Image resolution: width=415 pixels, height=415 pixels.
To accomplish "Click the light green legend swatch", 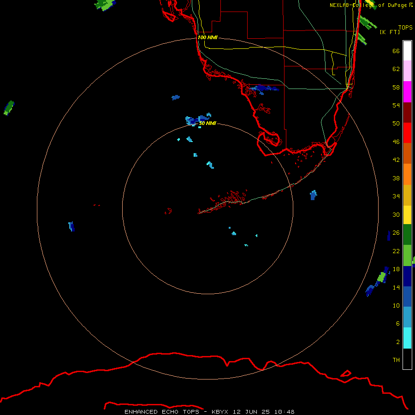I will click(407, 255).
